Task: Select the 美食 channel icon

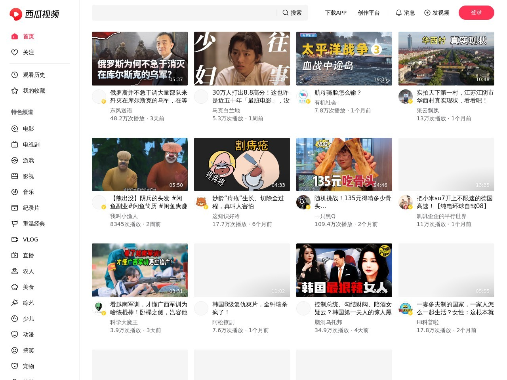Action: (x=15, y=287)
